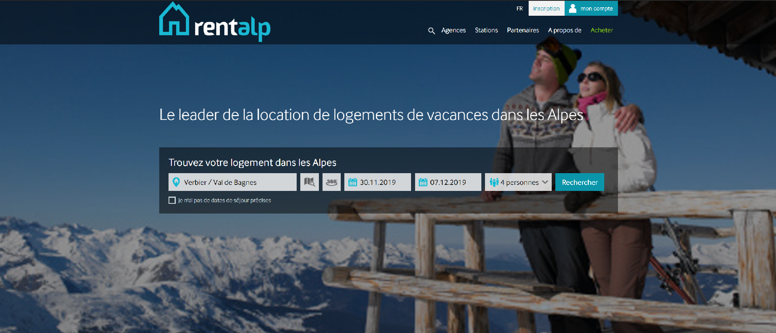The image size is (776, 333).
Task: Open the A propos de menu
Action: point(565,30)
